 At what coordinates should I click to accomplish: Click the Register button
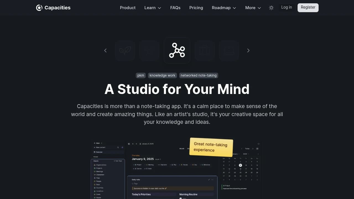308,7
